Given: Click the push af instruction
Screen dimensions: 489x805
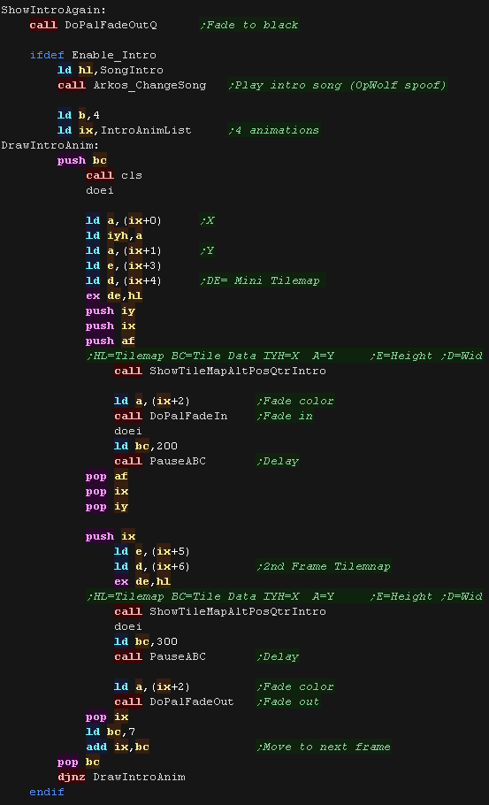Looking at the screenshot, I should pos(111,341).
